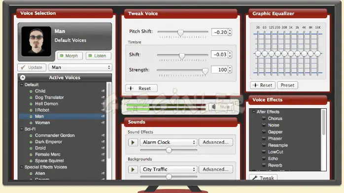Click the Active Voices list scrollbar
Viewport: 344px width, 193px height.
pos(109,121)
